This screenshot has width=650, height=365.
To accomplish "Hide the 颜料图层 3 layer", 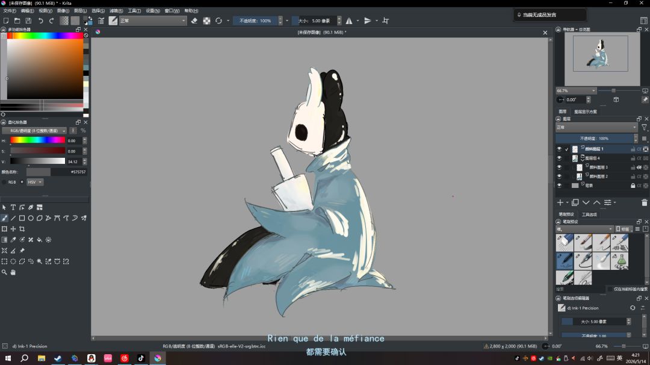I will pos(559,167).
